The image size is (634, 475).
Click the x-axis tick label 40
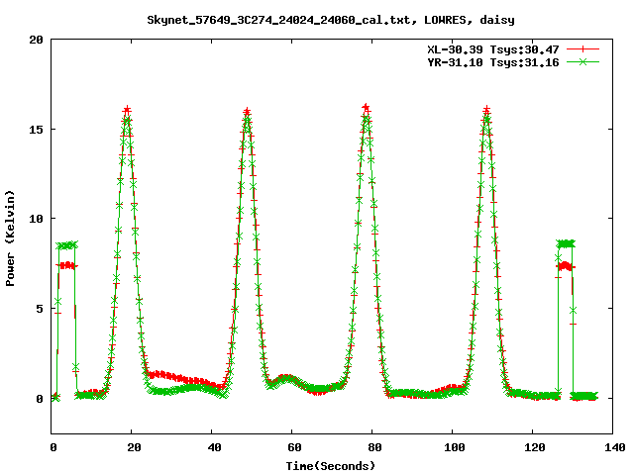tap(214, 447)
